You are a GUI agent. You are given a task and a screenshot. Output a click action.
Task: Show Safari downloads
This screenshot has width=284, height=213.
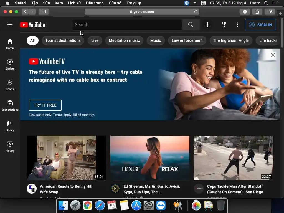point(245,12)
